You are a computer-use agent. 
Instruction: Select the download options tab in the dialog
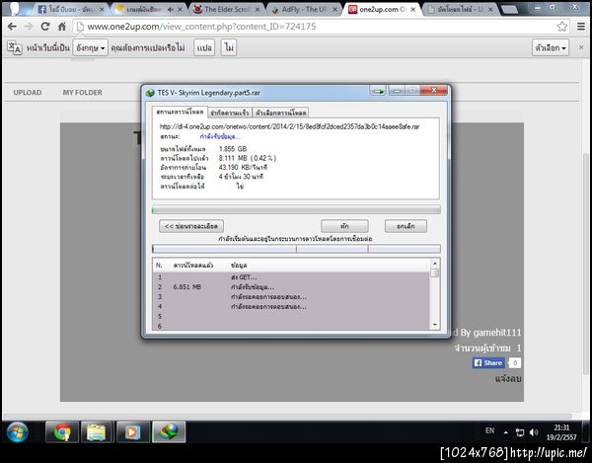point(280,113)
